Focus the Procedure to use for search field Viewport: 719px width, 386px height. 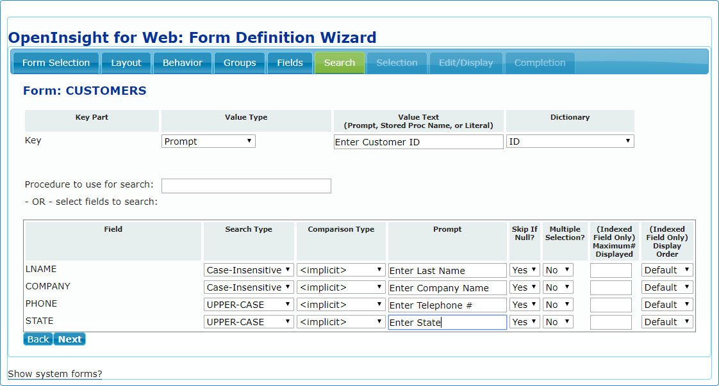(x=246, y=186)
